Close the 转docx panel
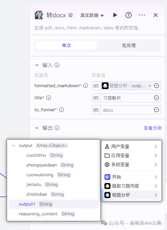 coord(156,15)
